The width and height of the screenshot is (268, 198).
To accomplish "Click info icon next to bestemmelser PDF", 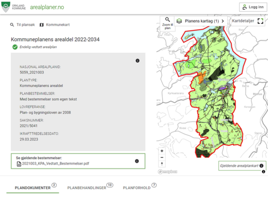I will (138, 161).
